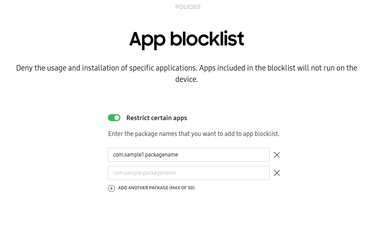Click ADD ANOTHER PACKAGE (MAX OF 50)
The height and width of the screenshot is (235, 378).
point(156,188)
